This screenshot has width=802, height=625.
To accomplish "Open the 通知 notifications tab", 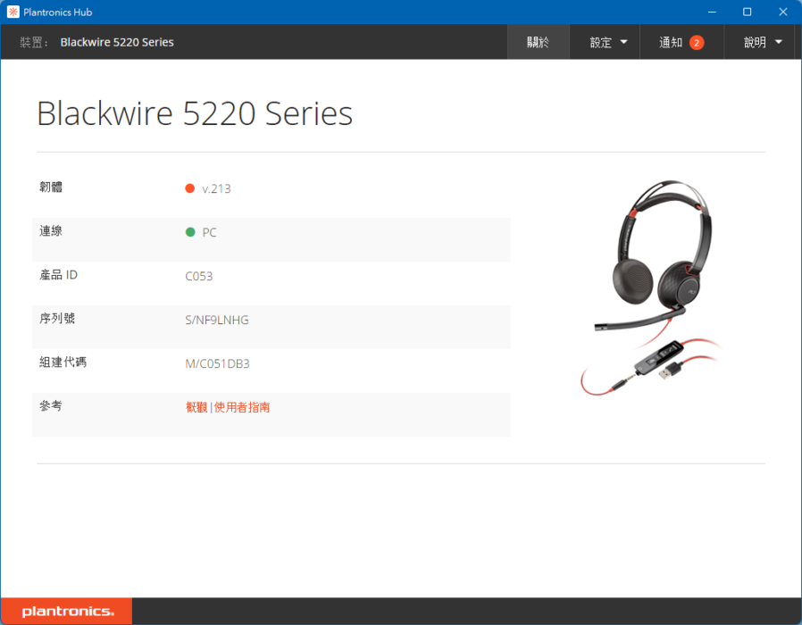I will click(x=681, y=42).
